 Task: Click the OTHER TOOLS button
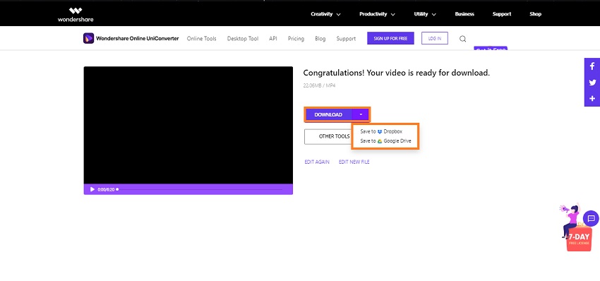tap(328, 137)
